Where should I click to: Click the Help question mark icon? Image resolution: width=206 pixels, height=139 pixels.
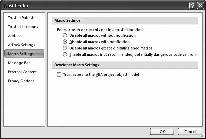coord(193,6)
